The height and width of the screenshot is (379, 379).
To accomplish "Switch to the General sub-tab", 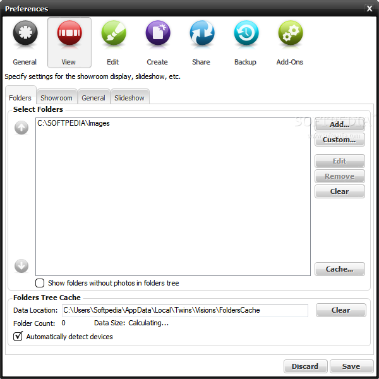I will tap(93, 98).
